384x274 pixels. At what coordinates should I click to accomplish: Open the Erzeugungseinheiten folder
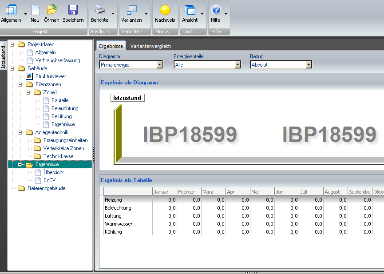click(65, 140)
